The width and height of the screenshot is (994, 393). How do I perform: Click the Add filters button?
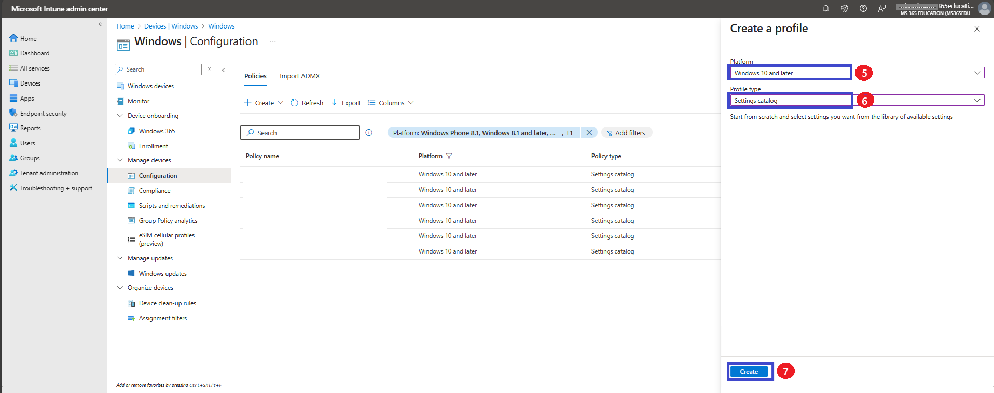627,133
